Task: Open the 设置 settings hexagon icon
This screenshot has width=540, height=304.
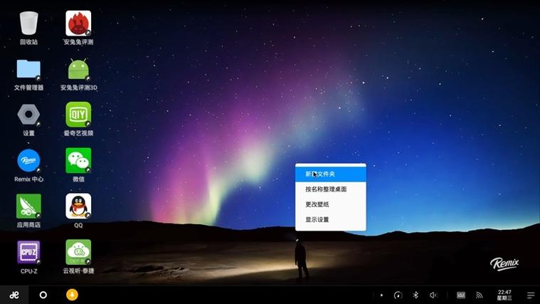Action: (x=28, y=115)
